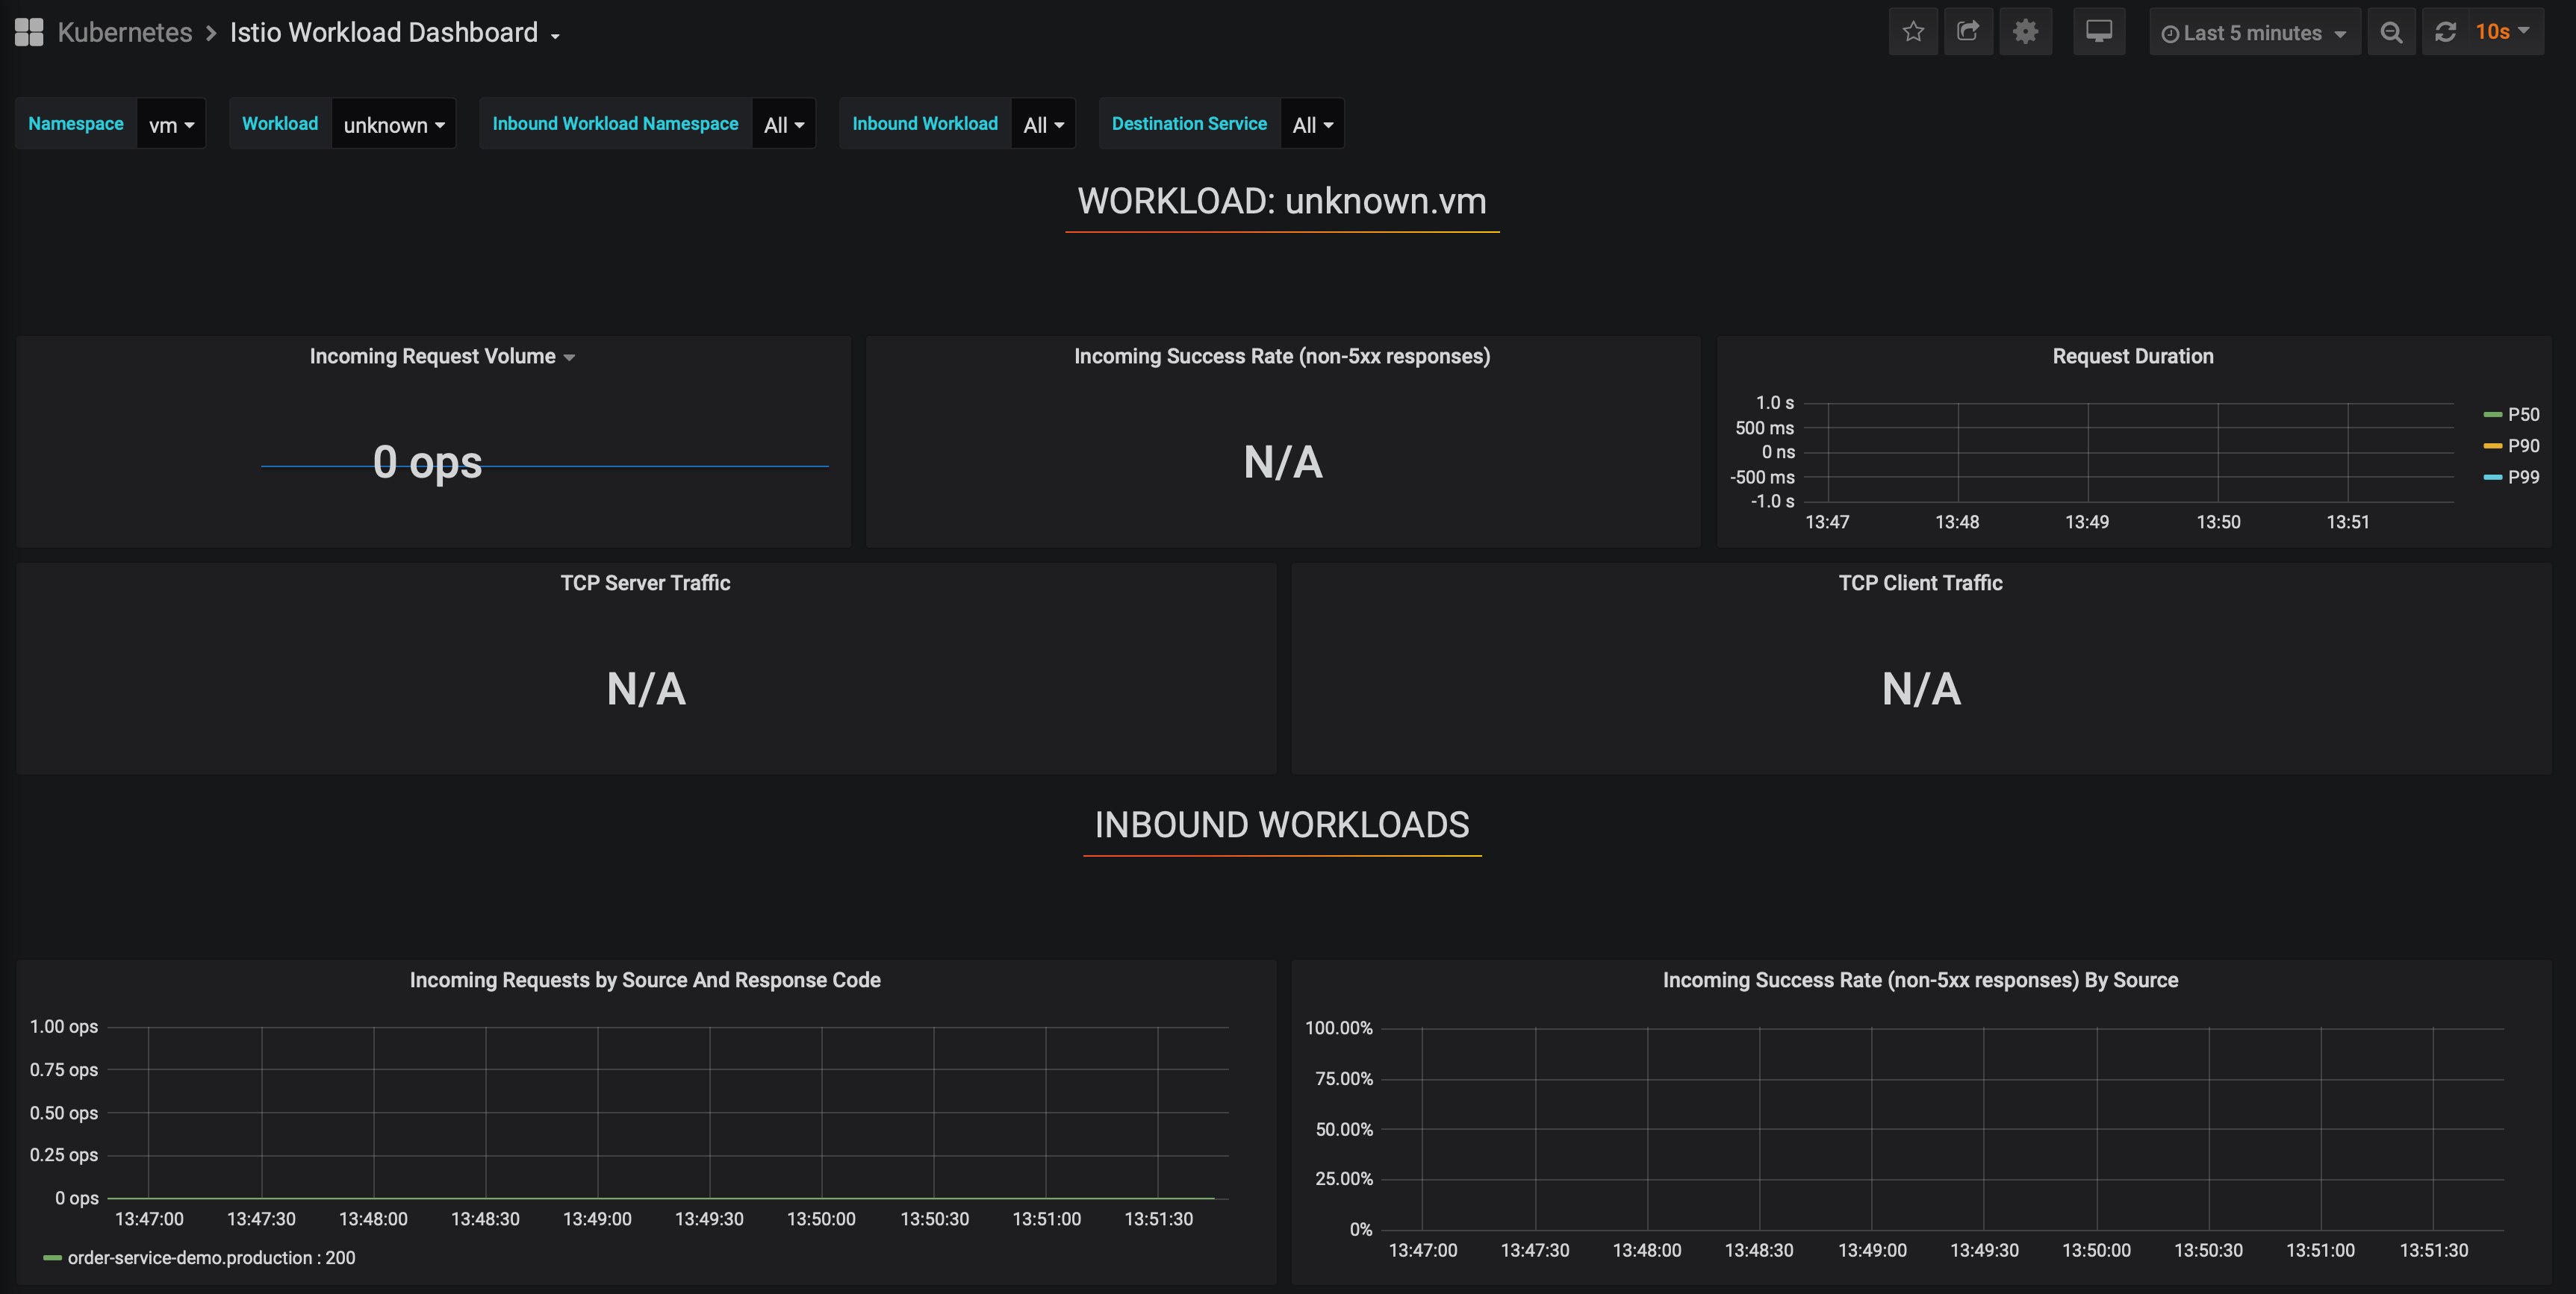
Task: Click the INBOUND WORKLOADS section heading
Action: click(1282, 825)
